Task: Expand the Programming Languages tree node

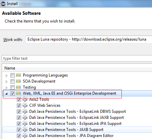Action: pos(6,76)
